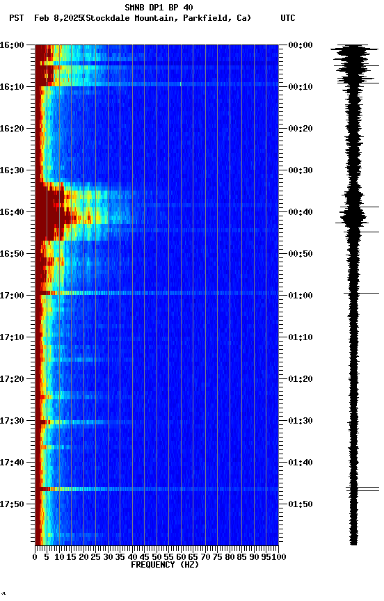The image size is (384, 601).
Task: Pick the PST time label 17:40
Action: (x=12, y=463)
